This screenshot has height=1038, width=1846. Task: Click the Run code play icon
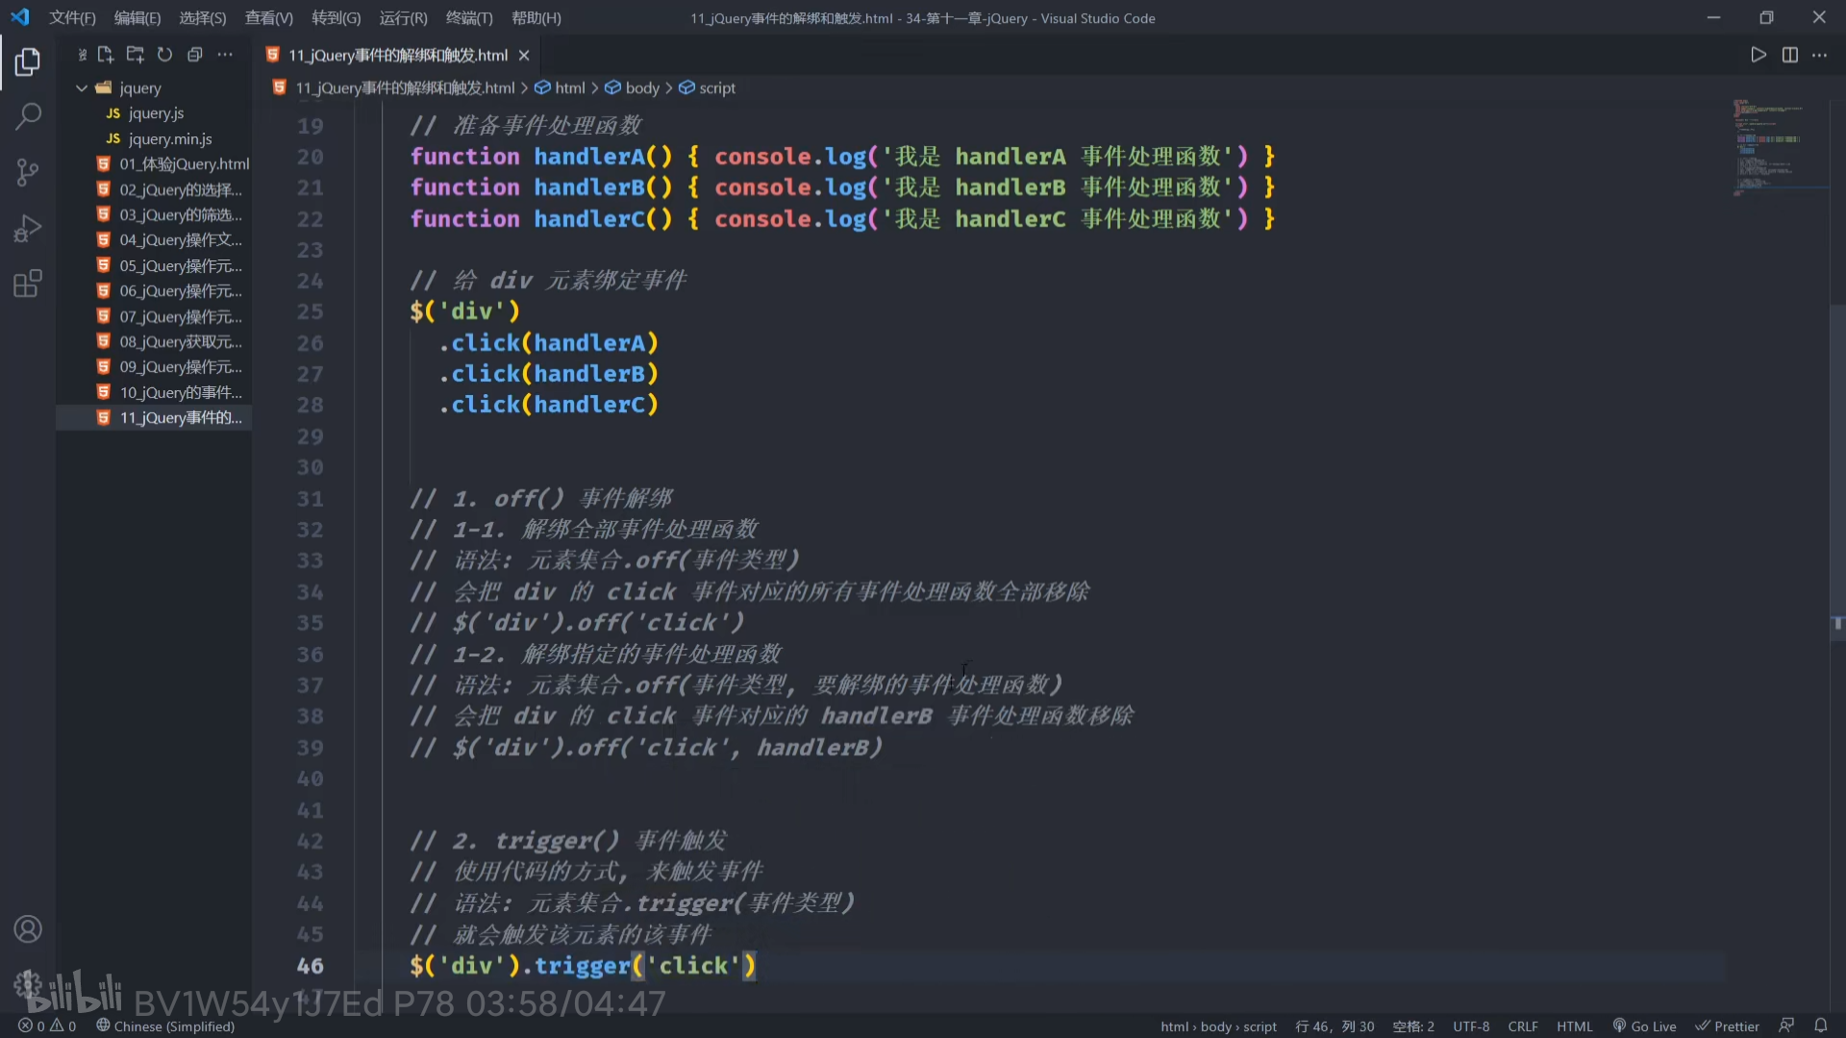(x=1759, y=55)
